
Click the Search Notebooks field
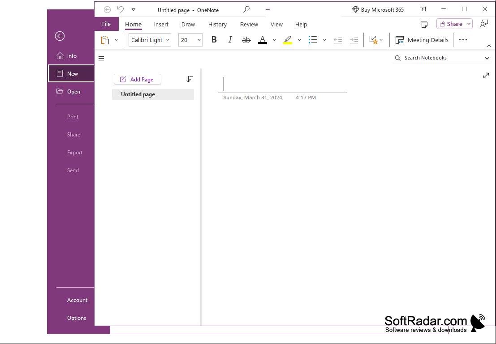(x=440, y=58)
